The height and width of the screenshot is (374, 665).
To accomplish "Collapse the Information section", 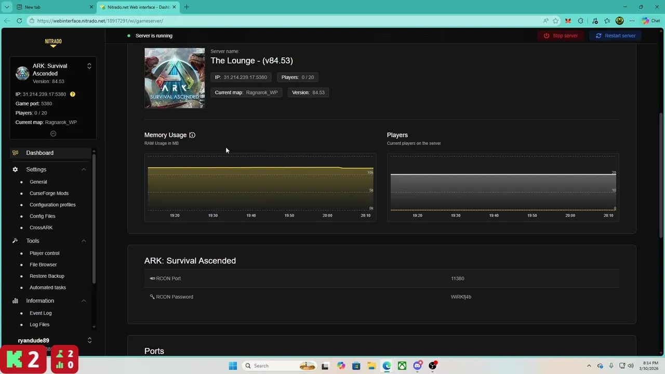I will [x=84, y=301].
